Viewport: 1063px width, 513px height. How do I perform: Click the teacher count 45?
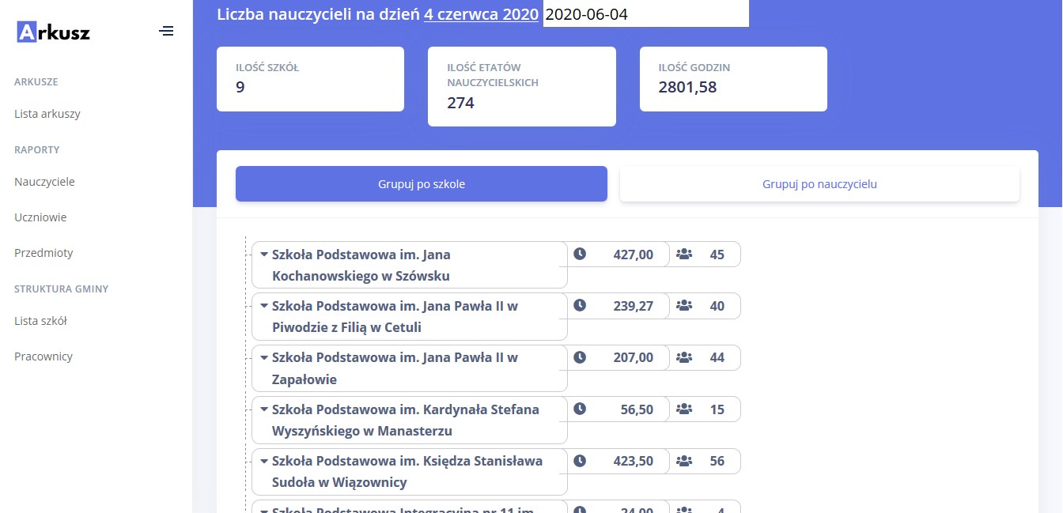pos(717,255)
